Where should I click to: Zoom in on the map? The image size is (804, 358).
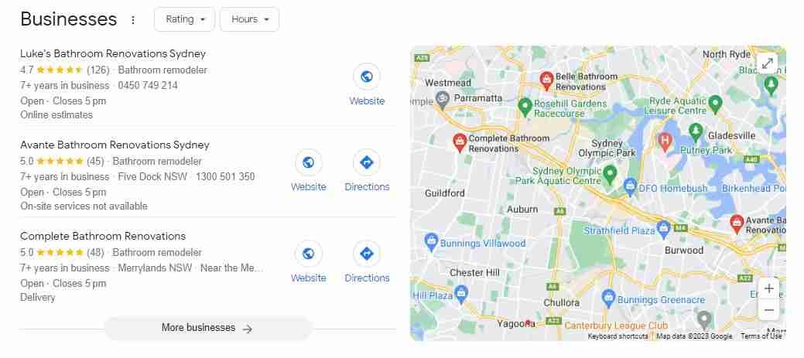click(x=768, y=289)
